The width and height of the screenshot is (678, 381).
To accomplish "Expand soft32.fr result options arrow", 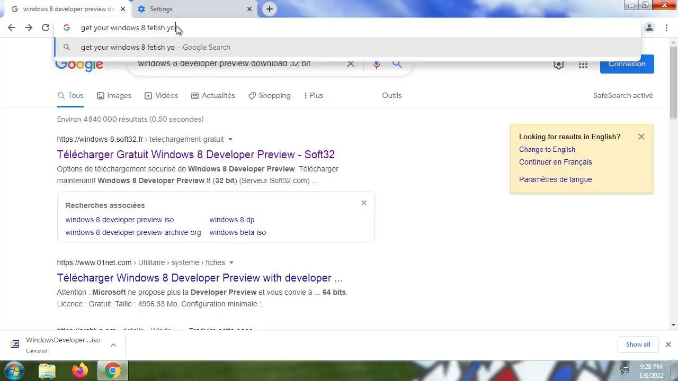I will point(230,140).
